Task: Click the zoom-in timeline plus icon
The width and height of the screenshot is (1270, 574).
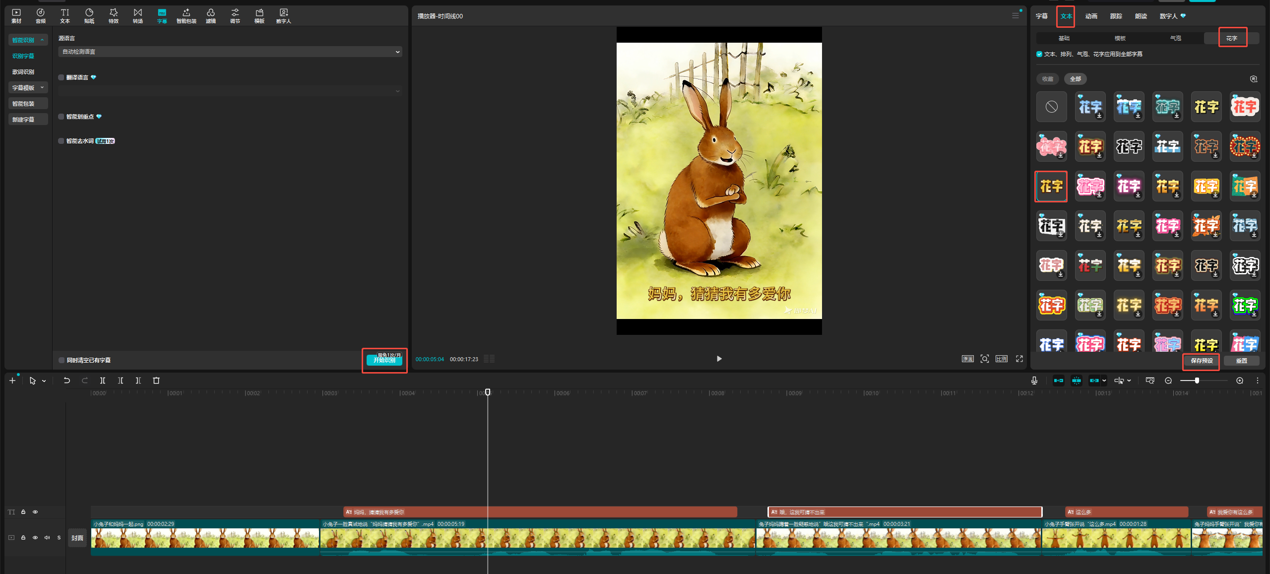Action: (x=1240, y=381)
